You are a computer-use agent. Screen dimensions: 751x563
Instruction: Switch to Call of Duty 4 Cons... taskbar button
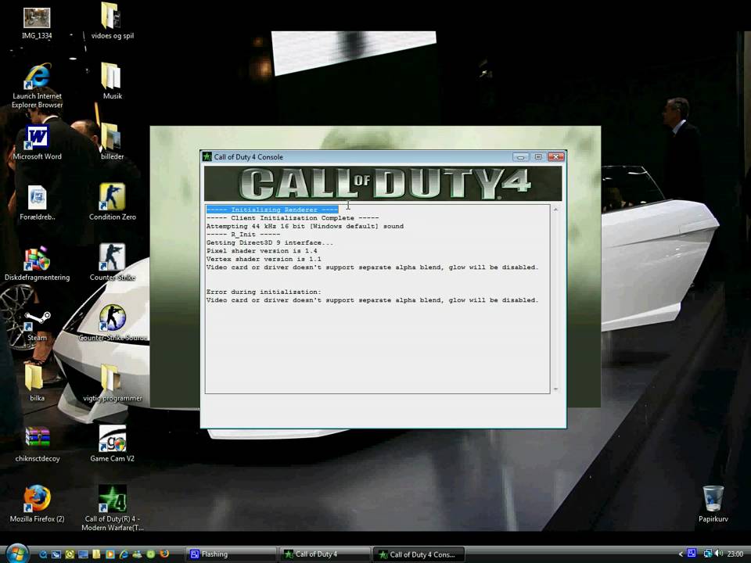(x=419, y=554)
